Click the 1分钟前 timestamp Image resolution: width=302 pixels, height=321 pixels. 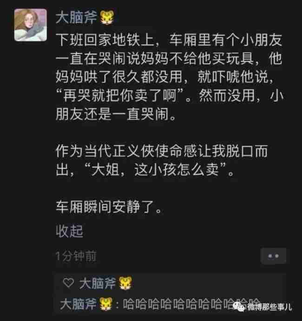(x=76, y=256)
